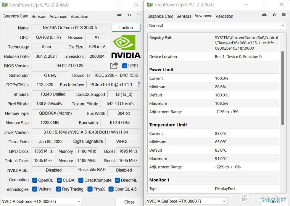Open GPU selector dropdown in Advanced window
Screen dimensions: 290x206
pyautogui.click(x=186, y=201)
